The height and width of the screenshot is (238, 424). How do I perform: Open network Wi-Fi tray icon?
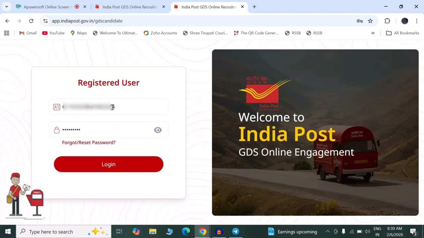(x=352, y=232)
